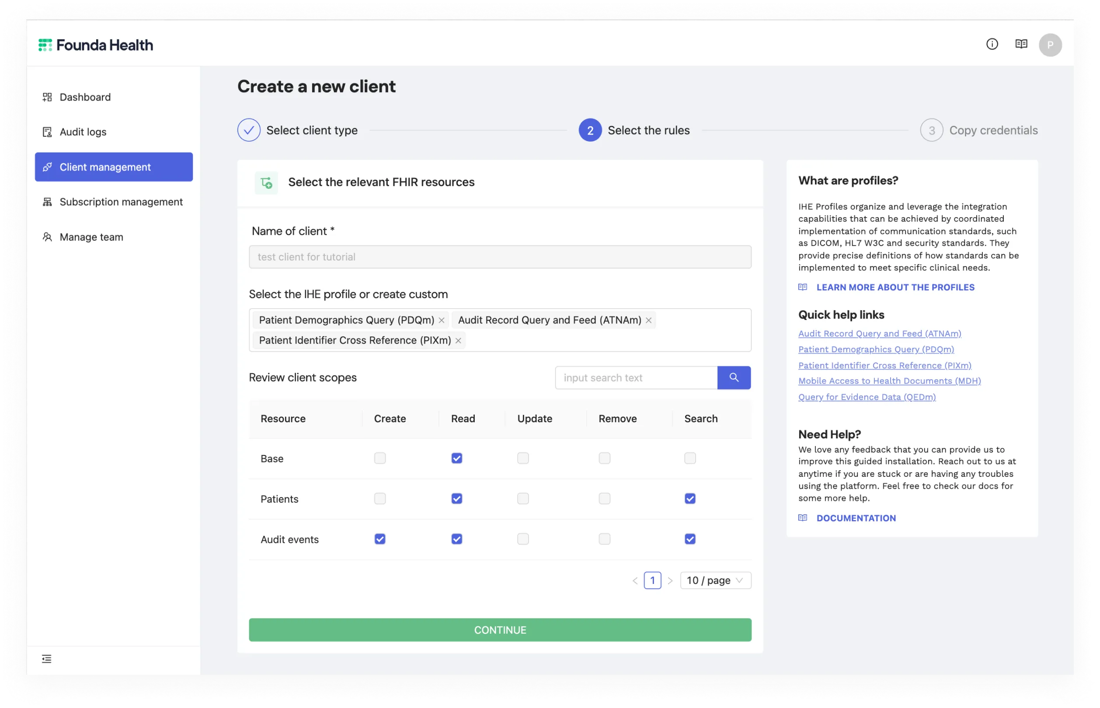
Task: Click the Dashboard grid icon in sidebar
Action: coord(47,97)
